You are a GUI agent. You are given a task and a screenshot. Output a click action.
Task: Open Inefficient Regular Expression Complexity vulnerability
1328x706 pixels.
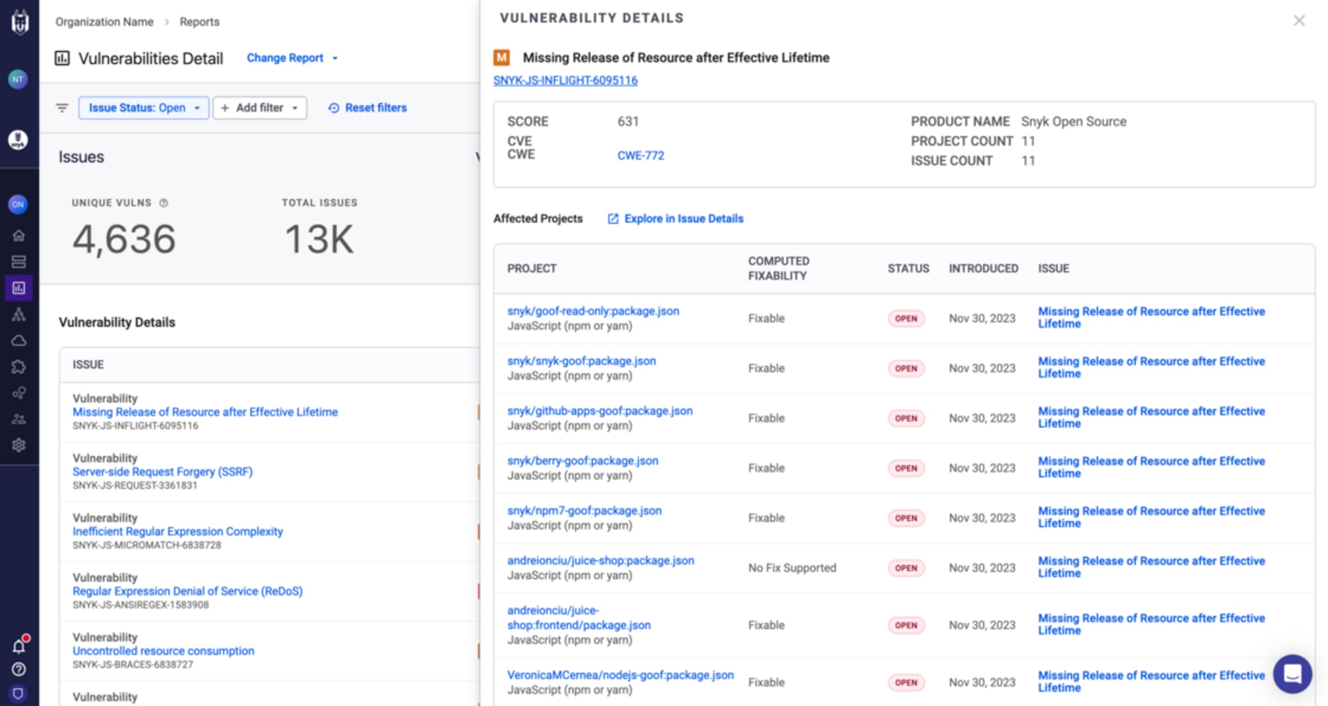(178, 531)
